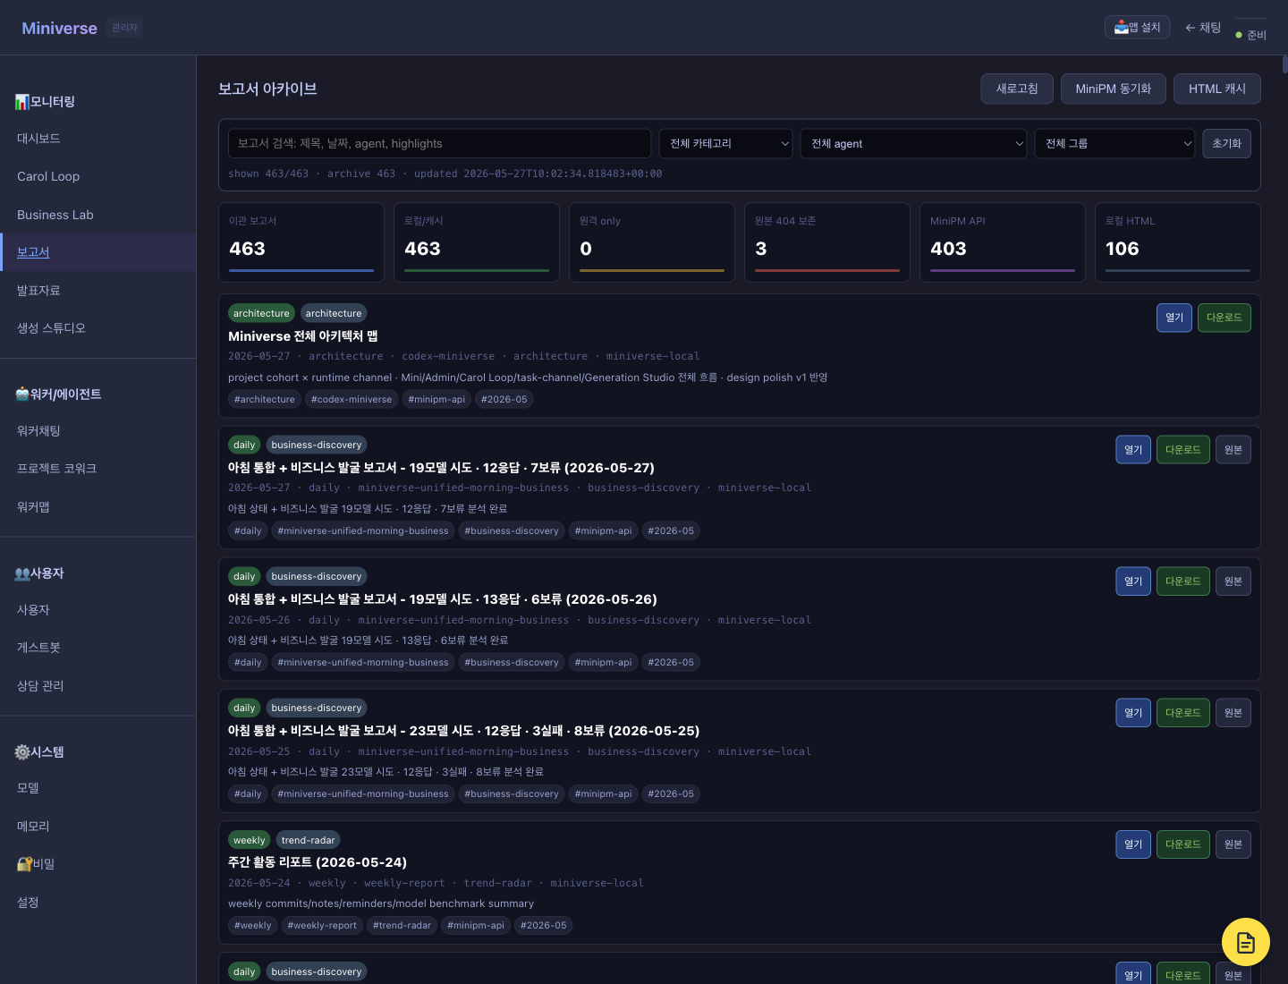
Task: Download the 2026-05-27 morning report
Action: 1183,450
